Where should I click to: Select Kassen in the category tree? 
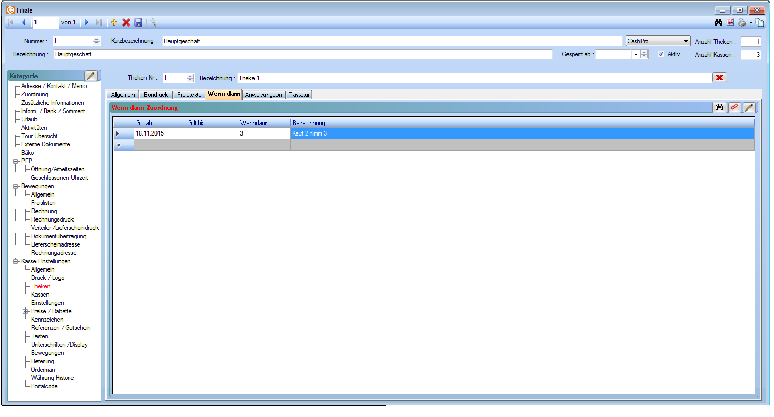click(40, 295)
